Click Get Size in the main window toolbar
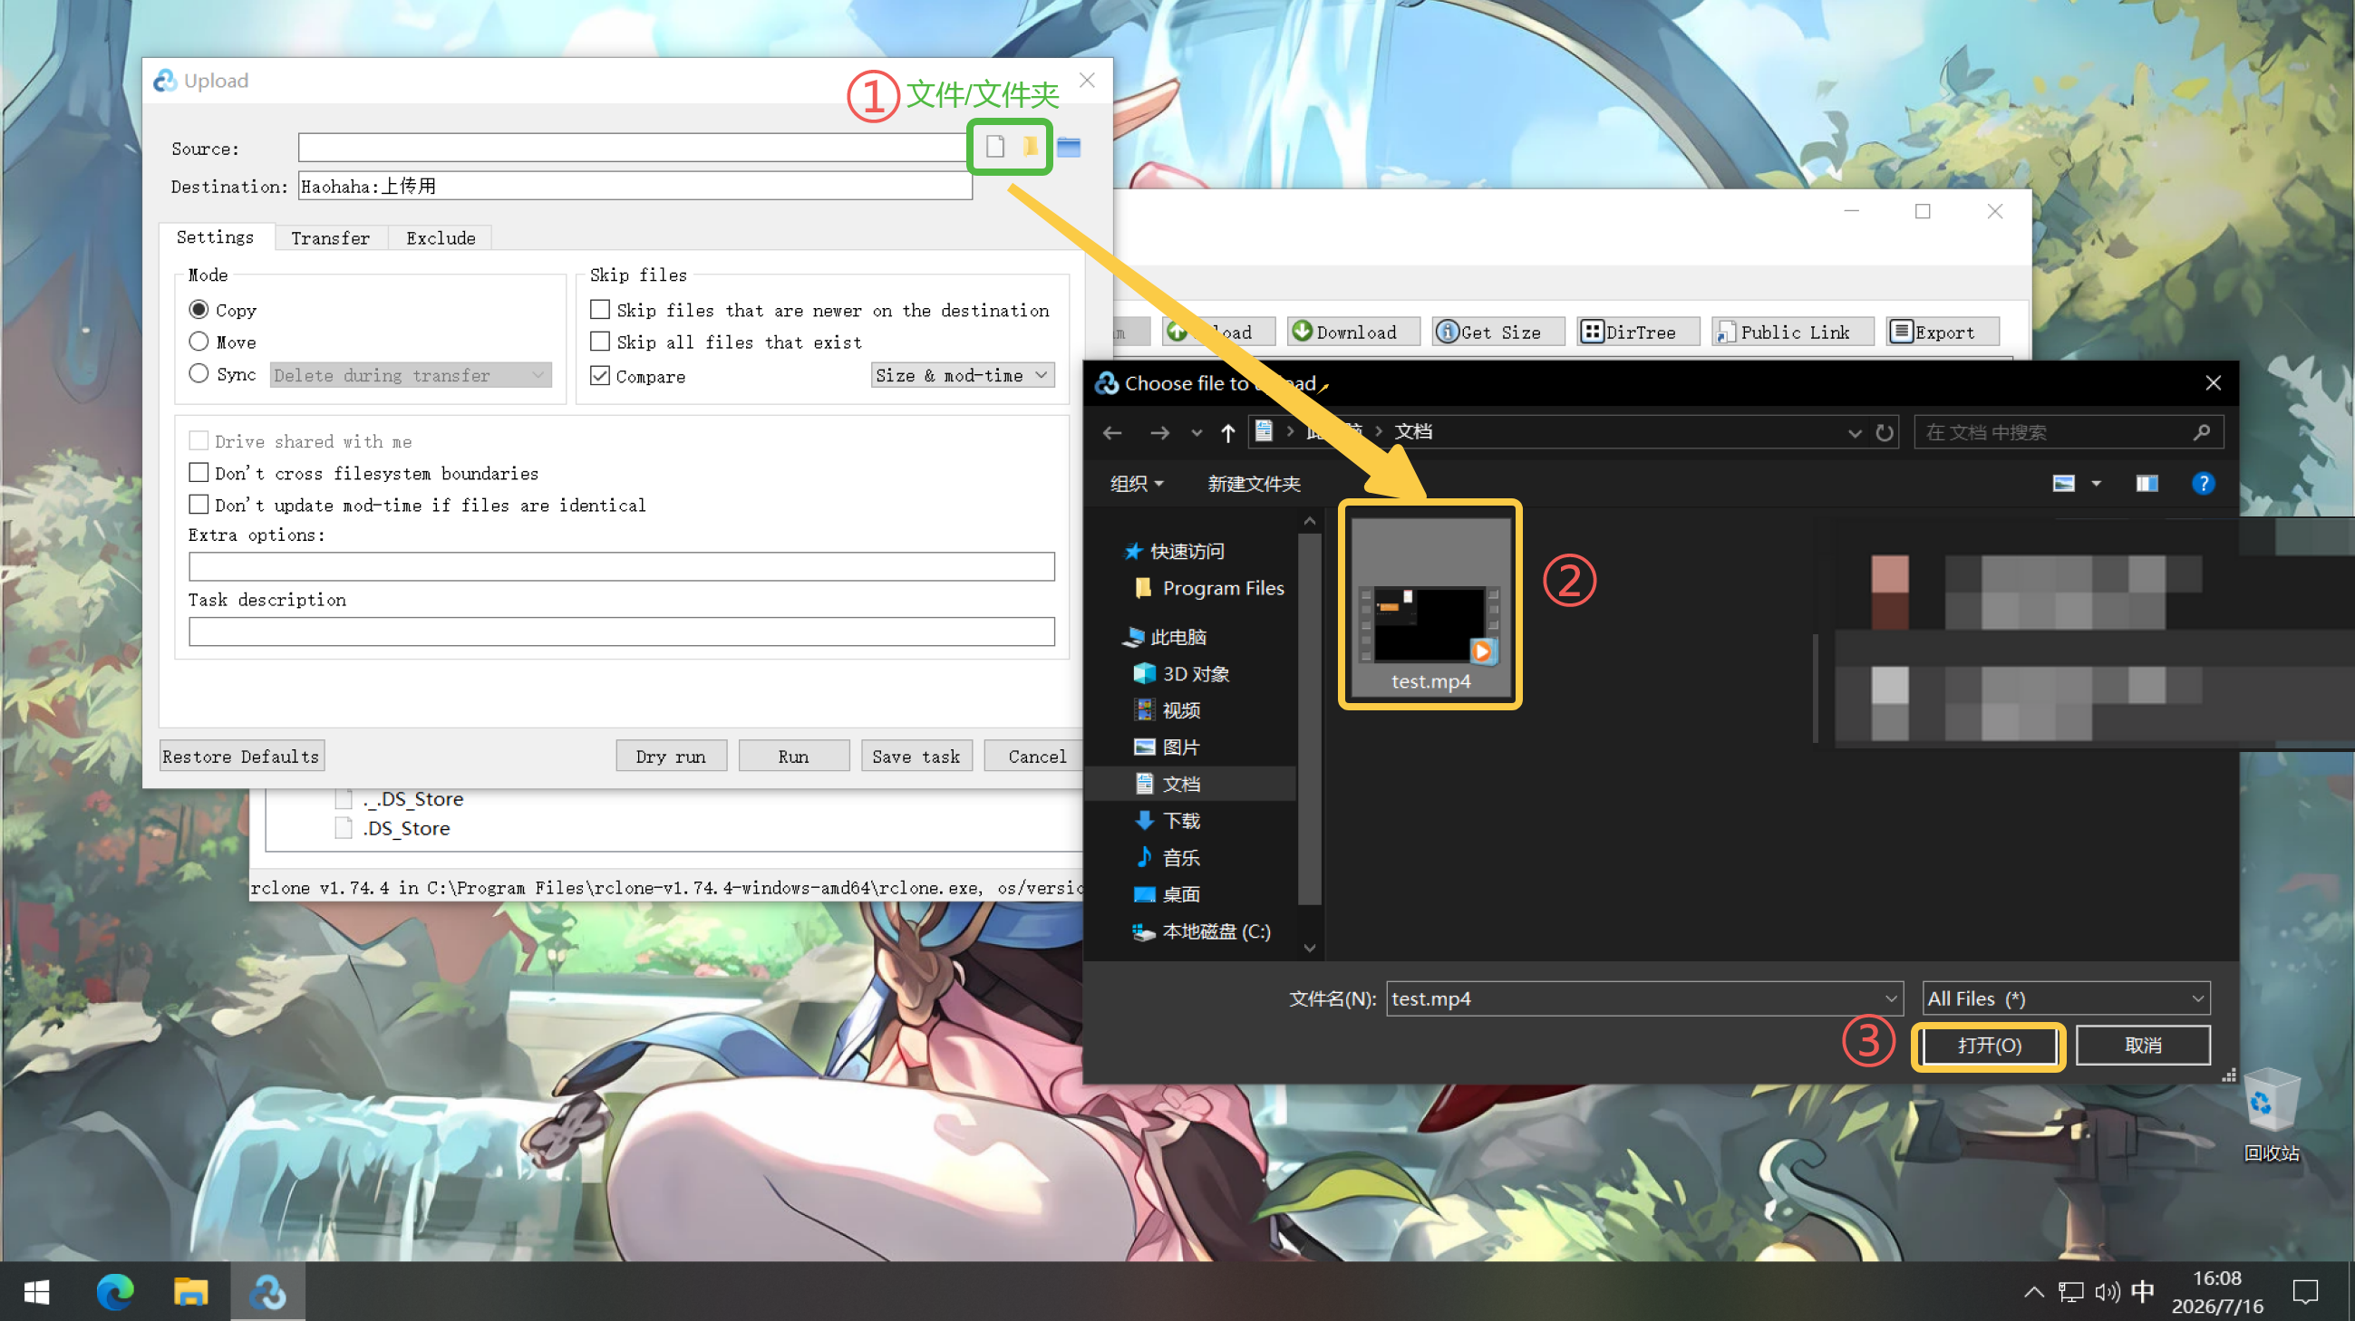This screenshot has height=1321, width=2355. pos(1497,332)
